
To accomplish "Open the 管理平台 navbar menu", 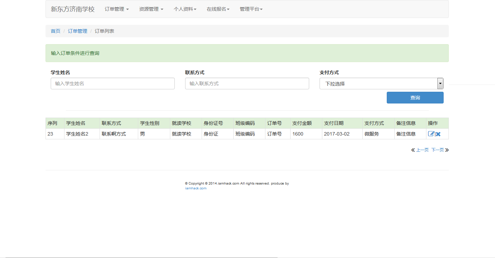I will 251,9.
